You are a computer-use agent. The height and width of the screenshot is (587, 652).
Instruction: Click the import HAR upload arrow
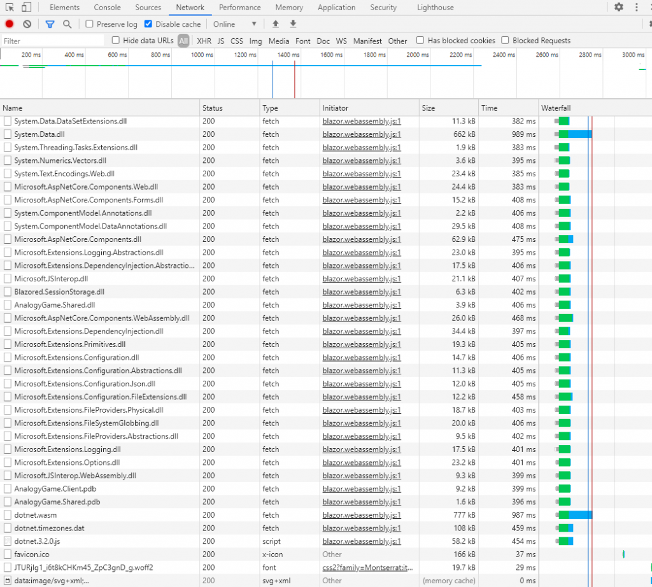(276, 24)
